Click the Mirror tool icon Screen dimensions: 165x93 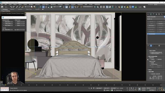pyautogui.click(x=95, y=7)
